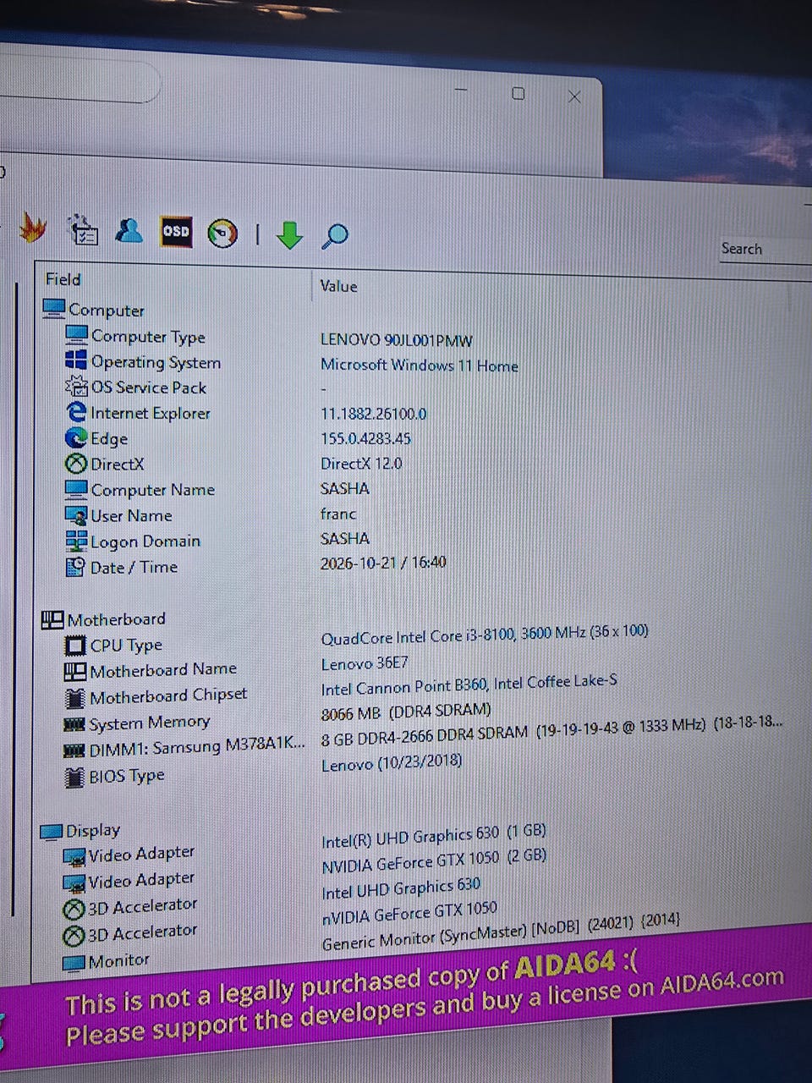This screenshot has width=812, height=1083.
Task: Click the Lenovo 36E7 motherboard value
Action: pyautogui.click(x=365, y=663)
